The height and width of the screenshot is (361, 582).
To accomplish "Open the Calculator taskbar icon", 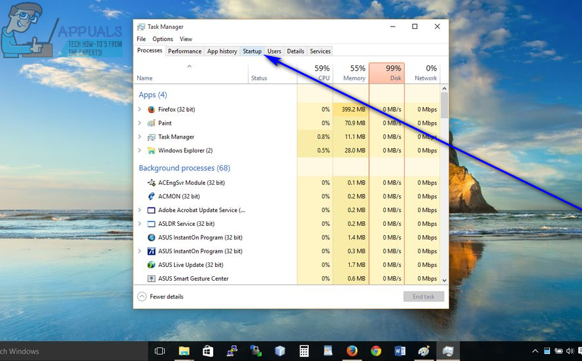I will (304, 351).
